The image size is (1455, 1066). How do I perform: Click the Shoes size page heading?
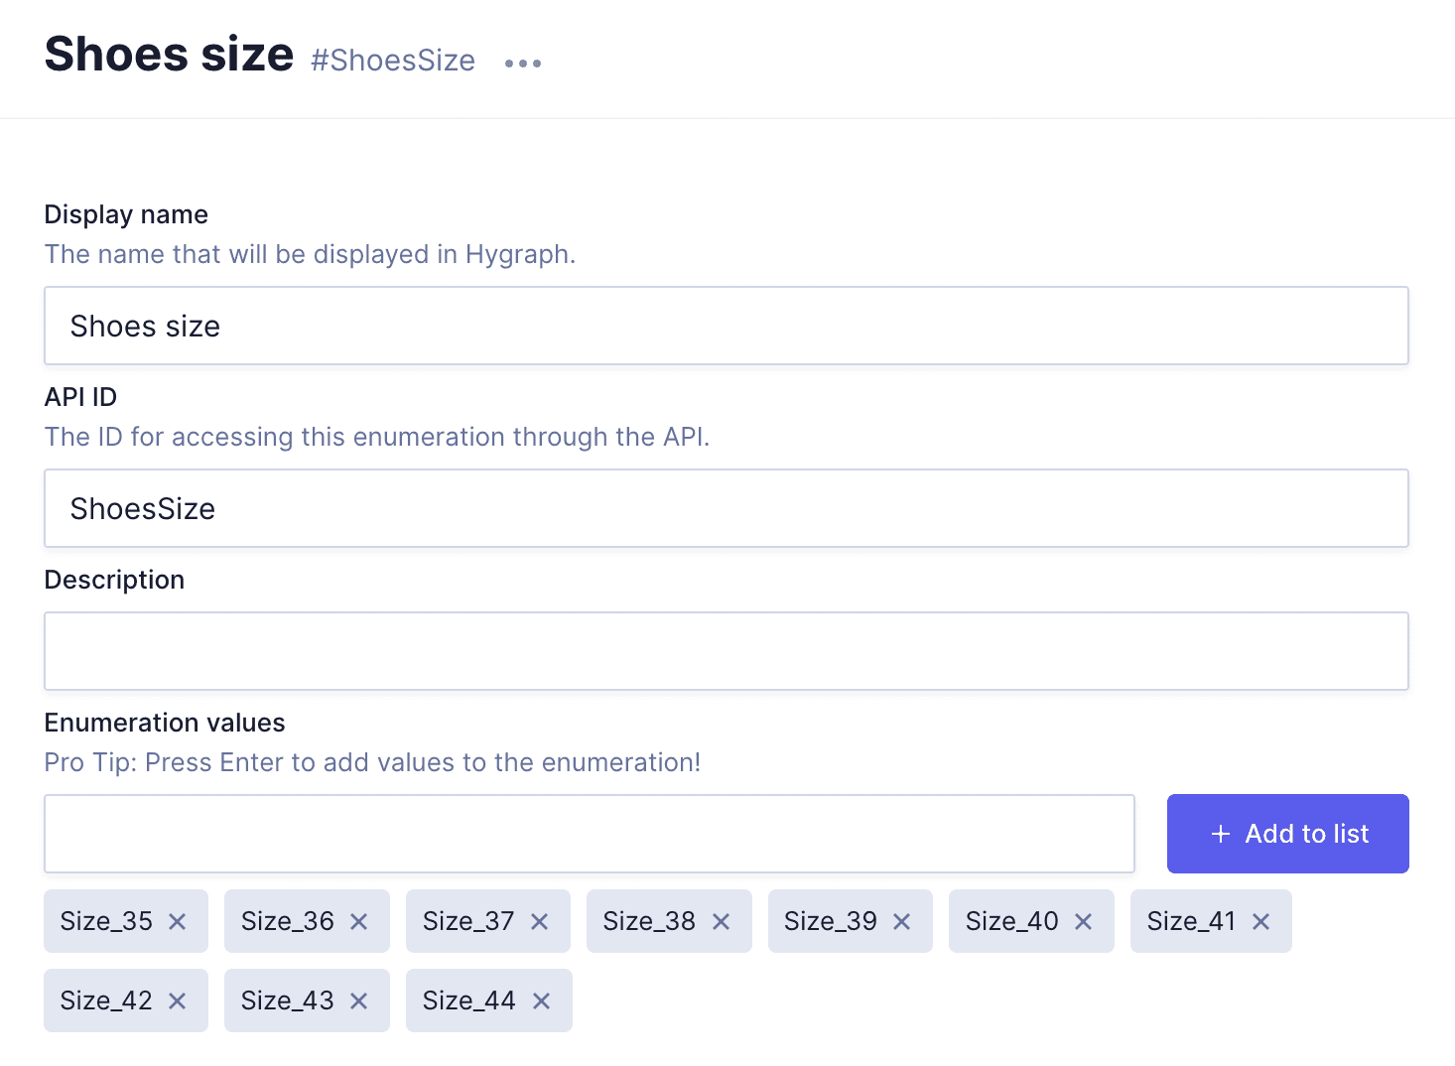tap(169, 54)
